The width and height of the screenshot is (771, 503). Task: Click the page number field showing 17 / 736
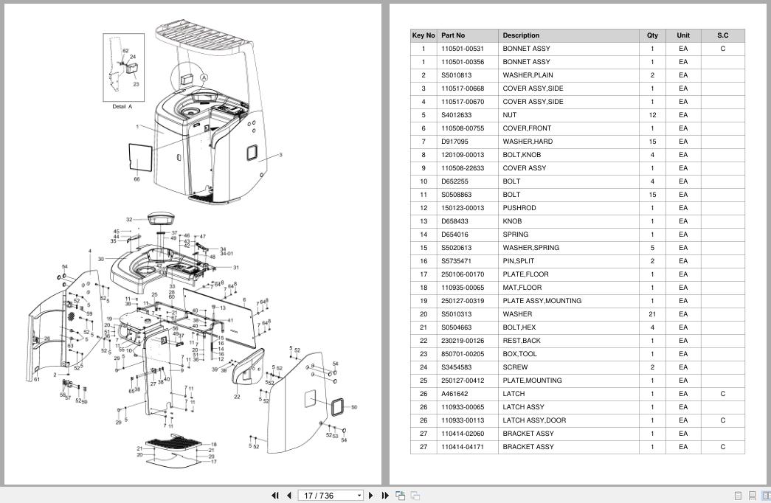pyautogui.click(x=327, y=496)
